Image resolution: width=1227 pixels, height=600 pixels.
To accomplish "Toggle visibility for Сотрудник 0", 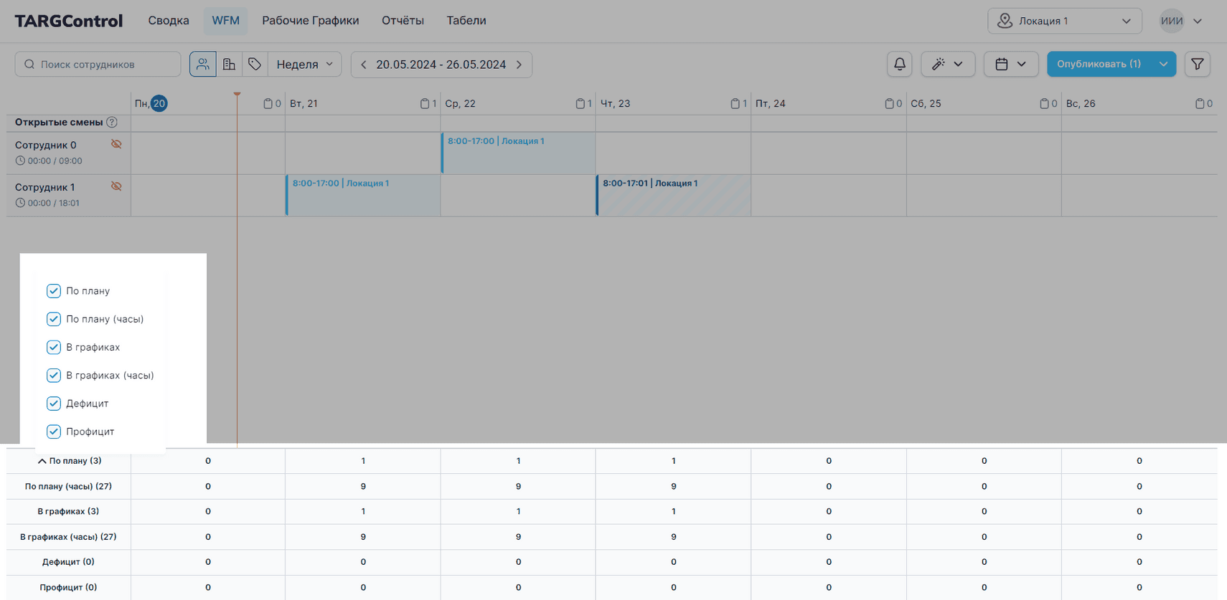I will pos(116,144).
